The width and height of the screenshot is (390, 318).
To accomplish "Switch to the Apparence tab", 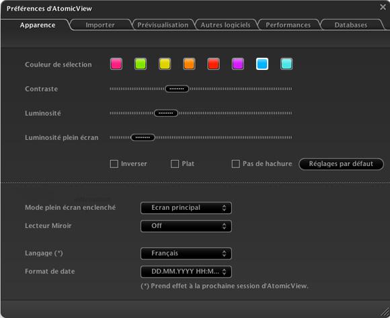I will pos(38,25).
